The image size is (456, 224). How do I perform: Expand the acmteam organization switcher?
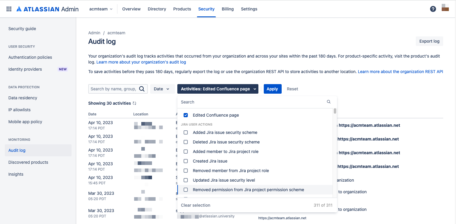(101, 9)
